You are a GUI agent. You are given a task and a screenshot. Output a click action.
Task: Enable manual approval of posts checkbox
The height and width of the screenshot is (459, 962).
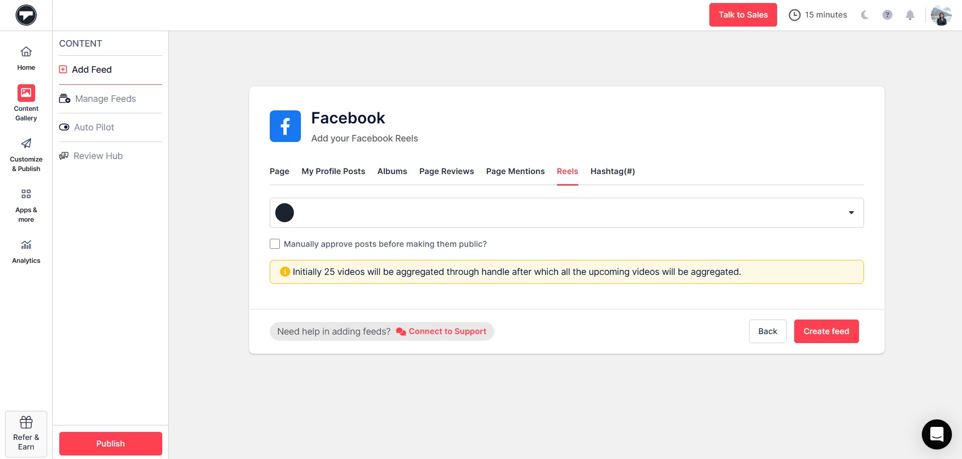[275, 244]
